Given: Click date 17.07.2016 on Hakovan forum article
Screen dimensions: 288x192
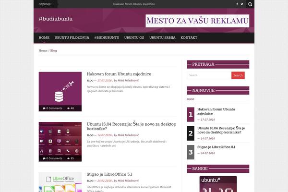Looking at the screenshot, I should [x=104, y=81].
